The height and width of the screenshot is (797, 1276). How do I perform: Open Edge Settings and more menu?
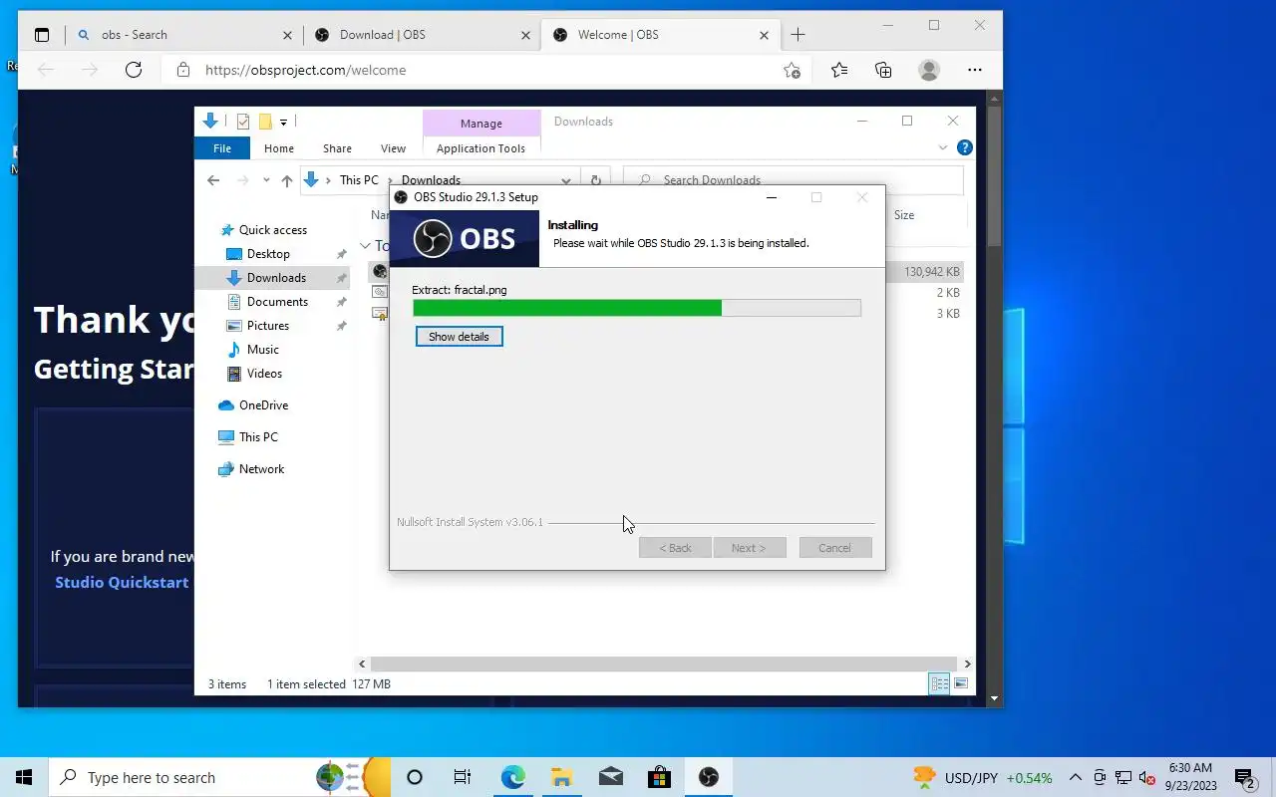point(975,70)
